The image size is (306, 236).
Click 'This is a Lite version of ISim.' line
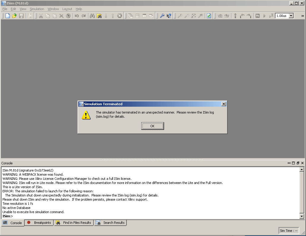point(23,187)
